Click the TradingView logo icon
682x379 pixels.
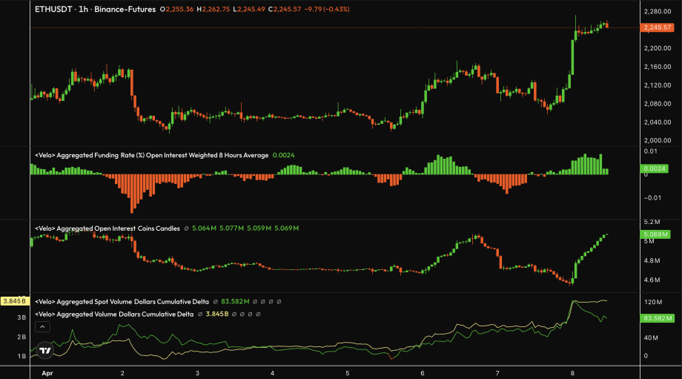pyautogui.click(x=45, y=351)
